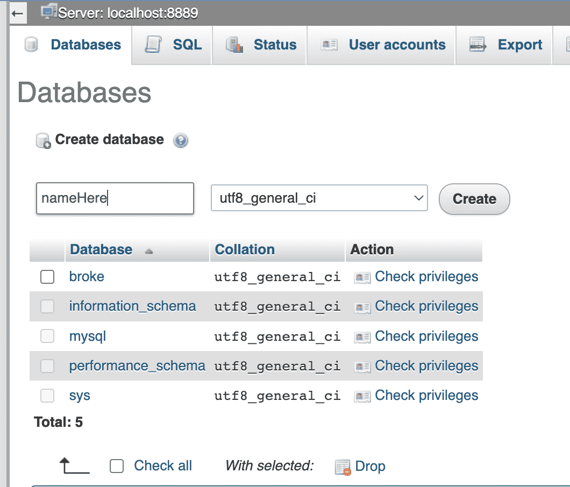Click the Create database icon
Screen dimensions: 570x487
pyautogui.click(x=43, y=141)
